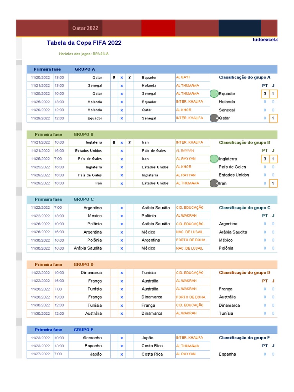
Task: Click Dinamarca in Dinamarca x Tunísia row
Action: click(x=91, y=273)
